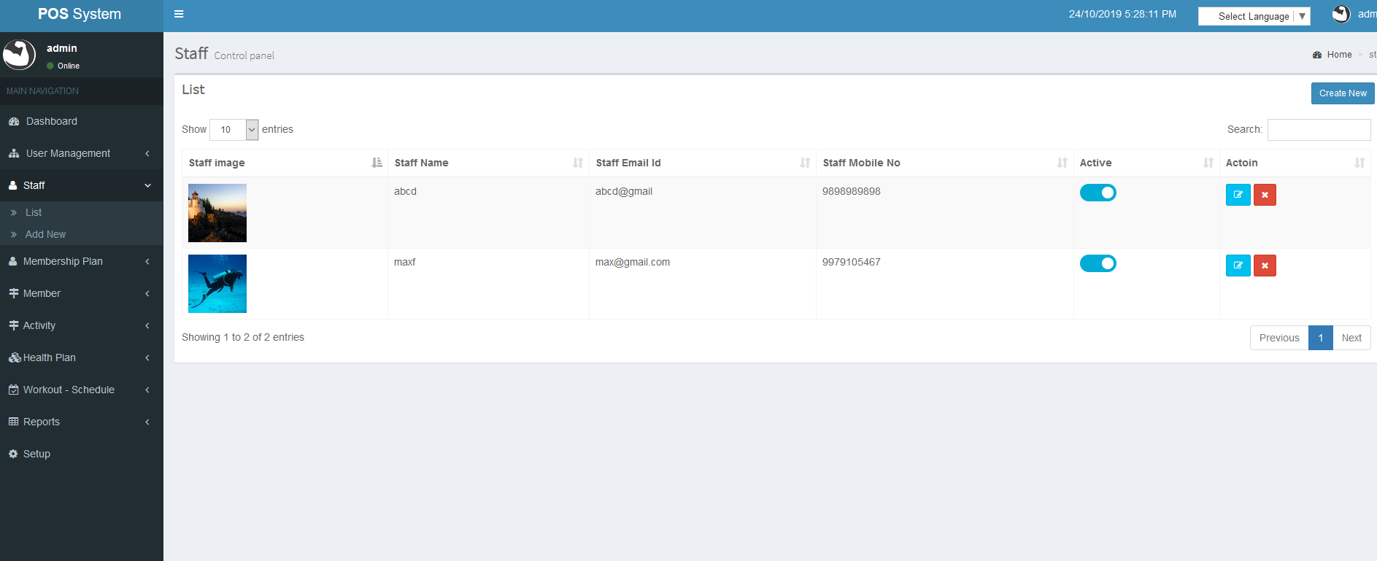Open Dashboard from sidebar
The width and height of the screenshot is (1377, 561).
point(82,121)
